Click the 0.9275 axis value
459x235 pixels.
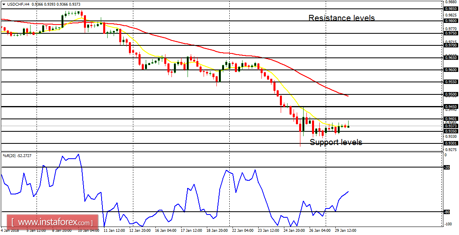pos(451,149)
